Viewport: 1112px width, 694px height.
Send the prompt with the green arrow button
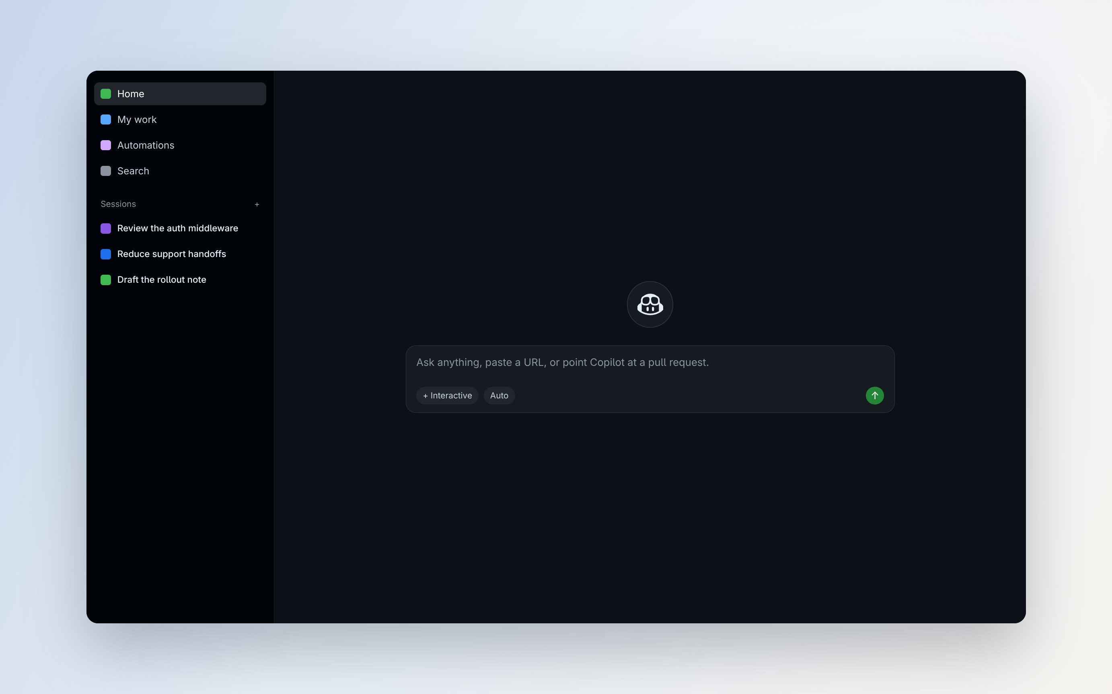pyautogui.click(x=874, y=395)
